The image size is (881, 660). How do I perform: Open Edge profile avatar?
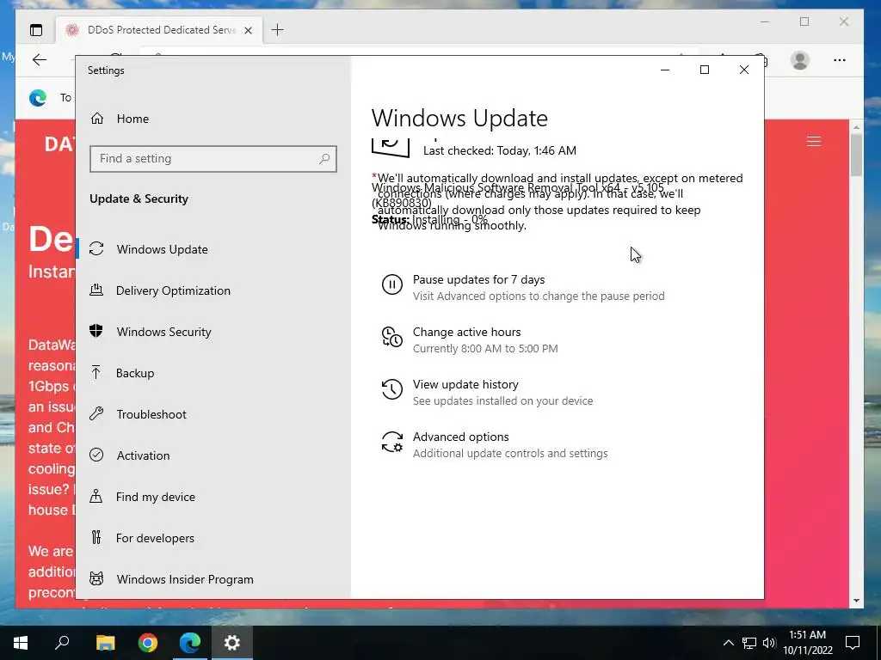click(x=799, y=60)
